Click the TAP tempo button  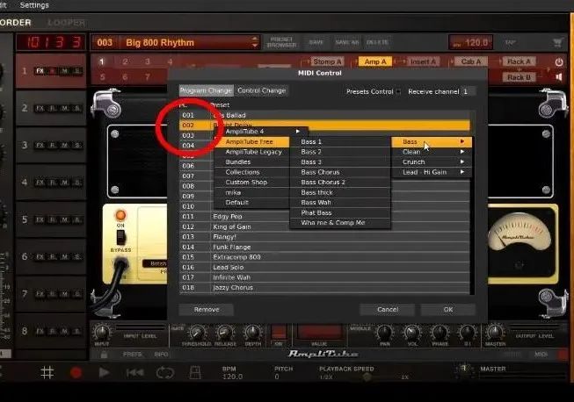pos(511,42)
